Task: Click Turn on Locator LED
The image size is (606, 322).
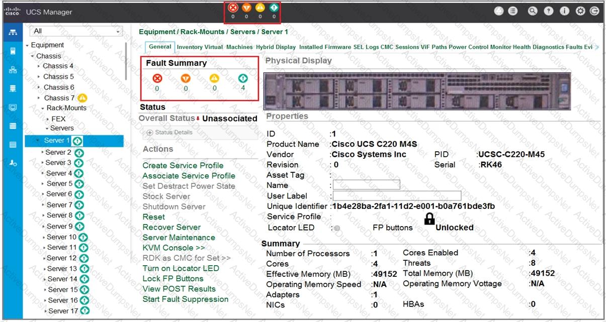Action: (x=181, y=268)
